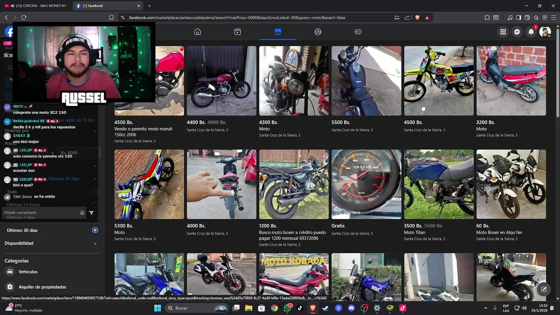The height and width of the screenshot is (315, 560).
Task: Open the Groups tab icon
Action: pos(318,32)
